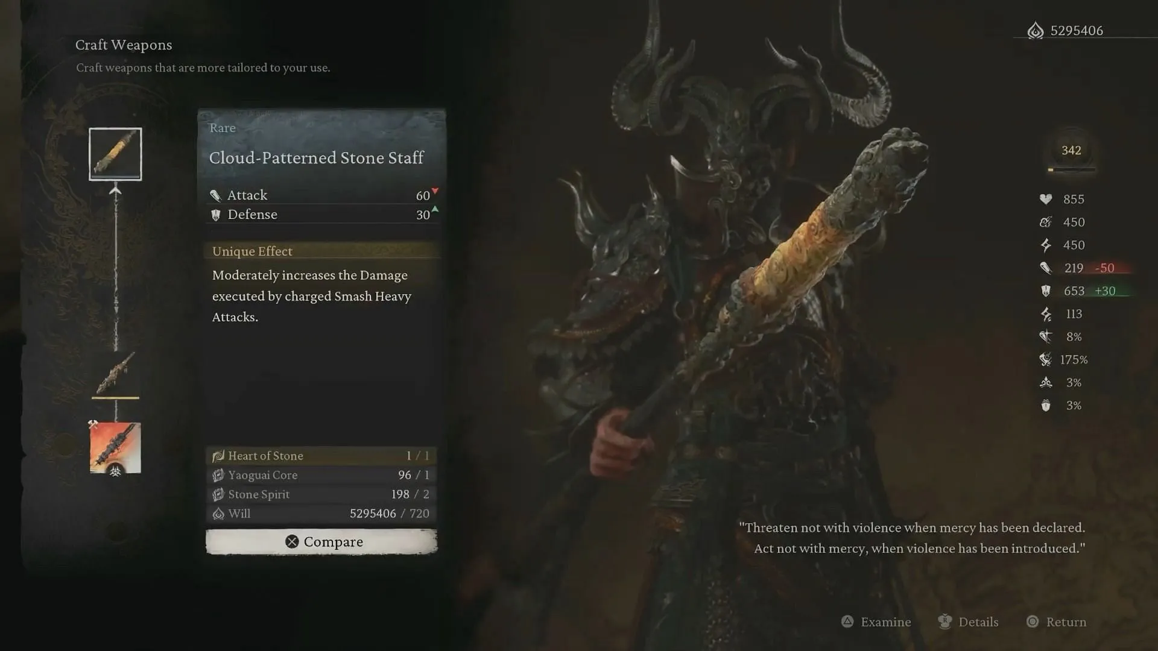Image resolution: width=1158 pixels, height=651 pixels.
Task: Click the Heart icon stat indicator
Action: 1046,199
